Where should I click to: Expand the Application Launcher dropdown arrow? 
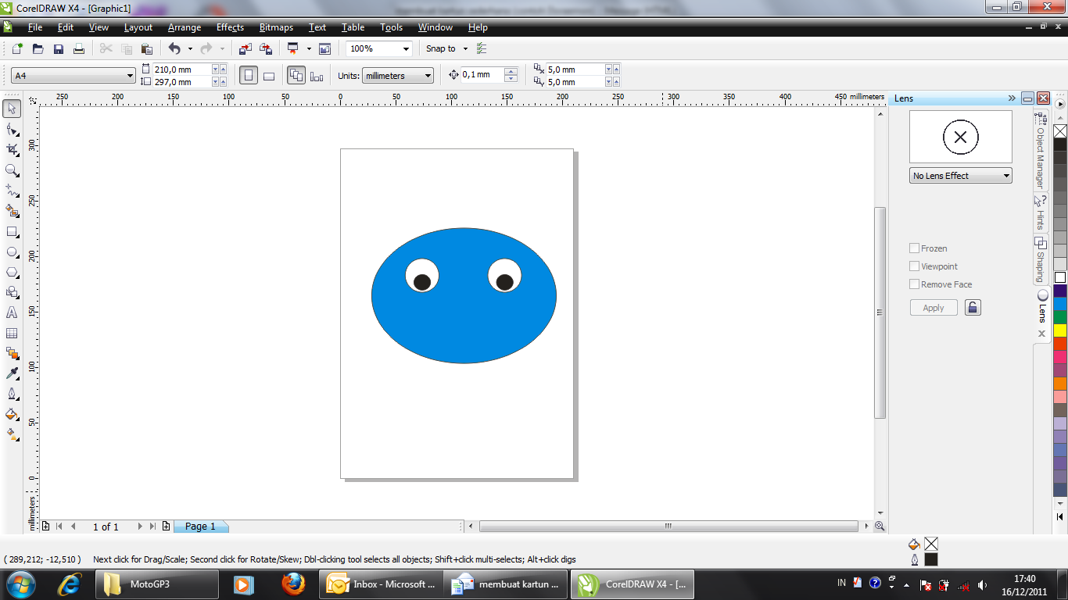309,48
